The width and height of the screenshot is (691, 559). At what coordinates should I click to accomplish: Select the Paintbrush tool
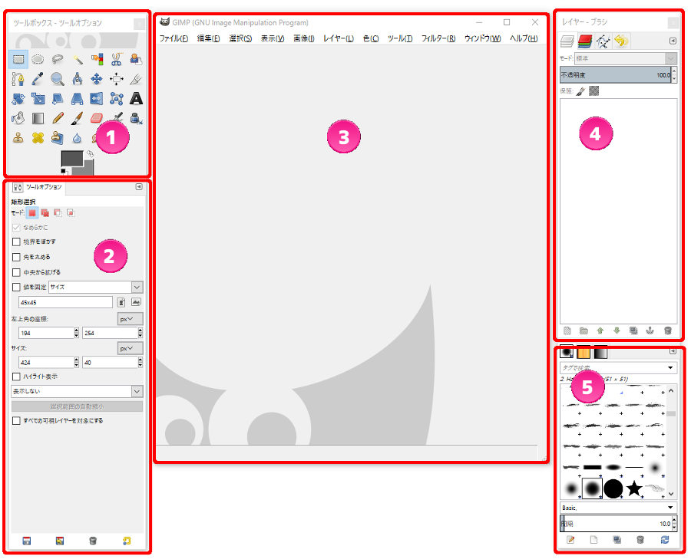(x=77, y=118)
